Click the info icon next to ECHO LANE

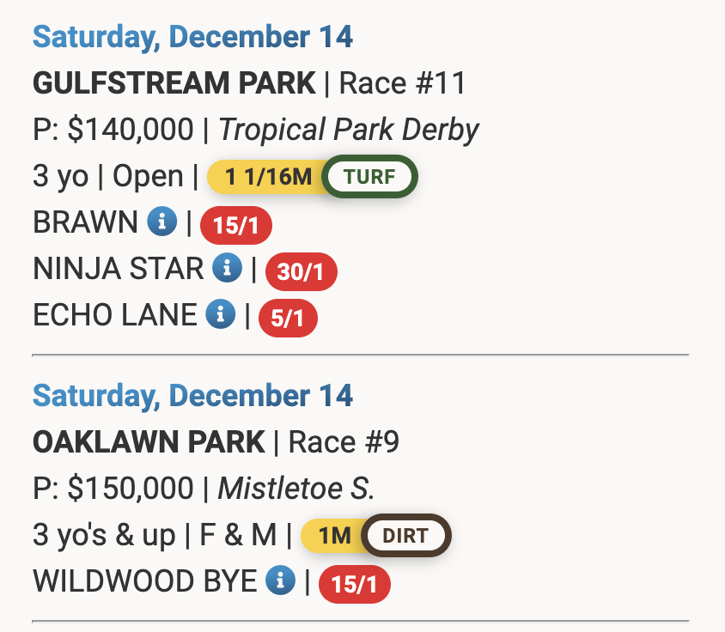[x=220, y=316]
